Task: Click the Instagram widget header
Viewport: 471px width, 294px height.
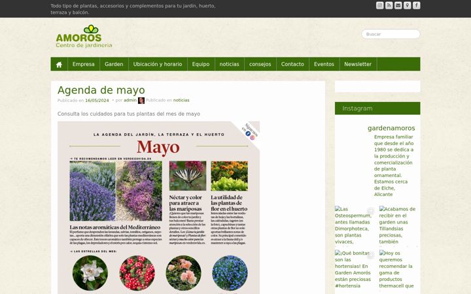Action: [377, 108]
